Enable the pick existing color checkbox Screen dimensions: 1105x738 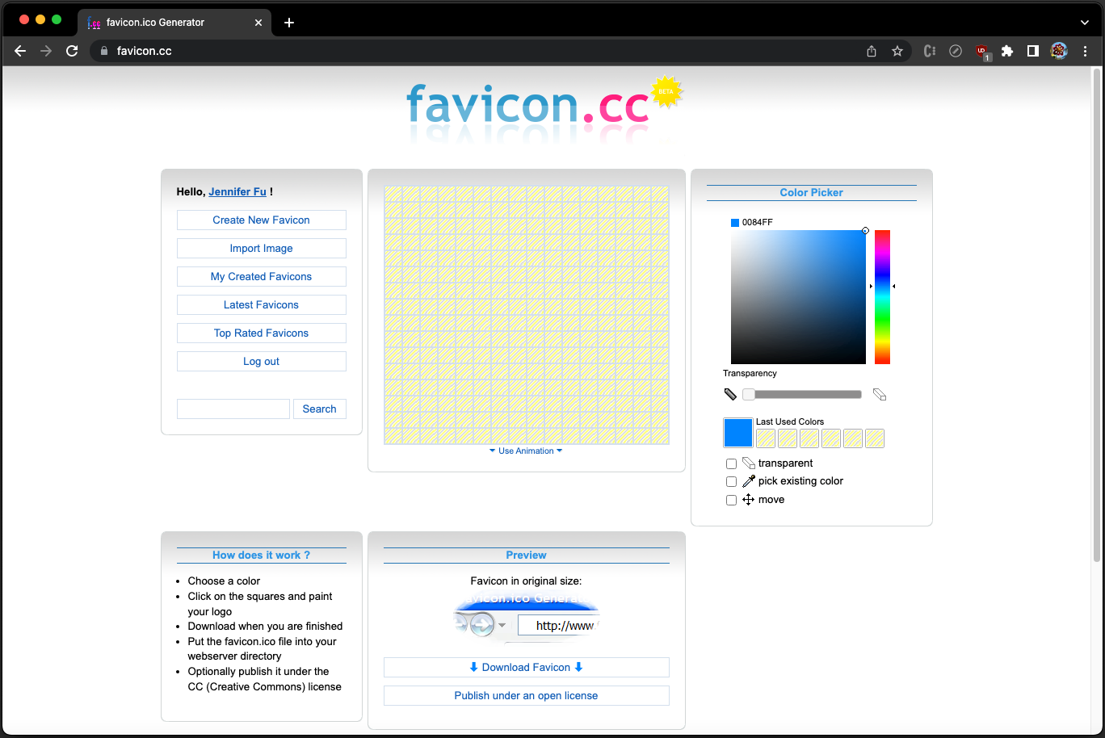tap(731, 480)
